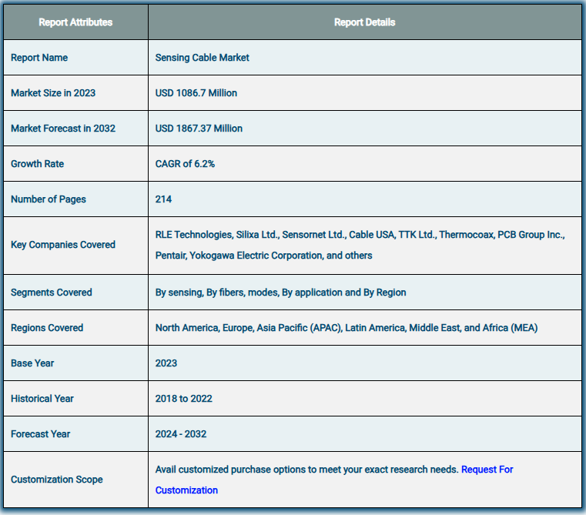This screenshot has height=515, width=586.
Task: Click the 'Market Size in 2023' label
Action: pyautogui.click(x=53, y=93)
